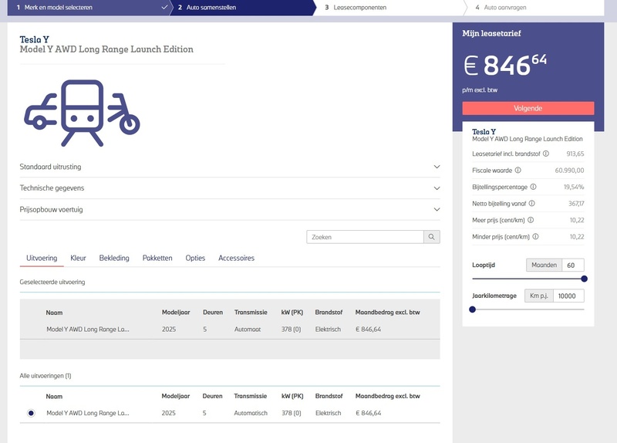
Task: Open info icon next to Bijtellingspercentage
Action: (533, 187)
